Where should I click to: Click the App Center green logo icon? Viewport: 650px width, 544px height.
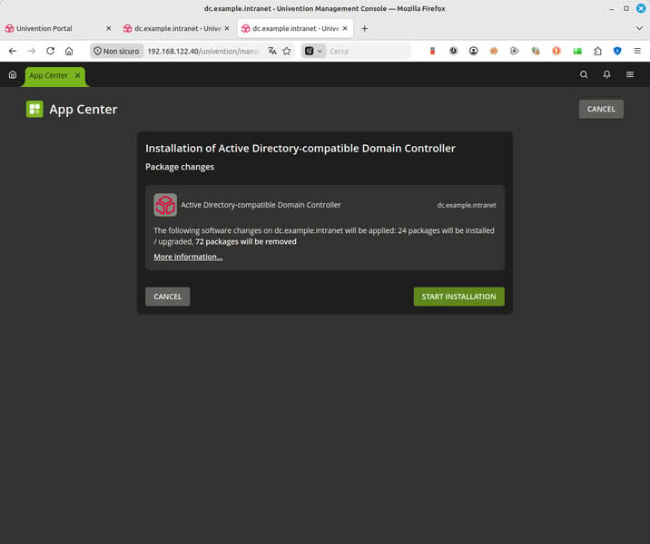pos(34,110)
